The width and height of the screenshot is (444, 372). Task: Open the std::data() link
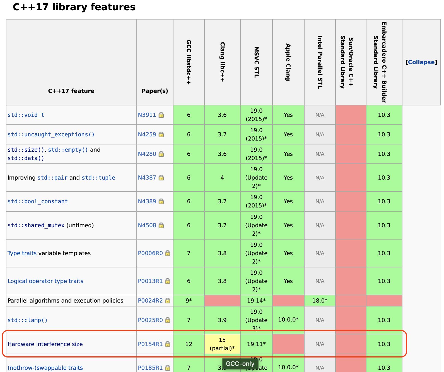pos(26,158)
